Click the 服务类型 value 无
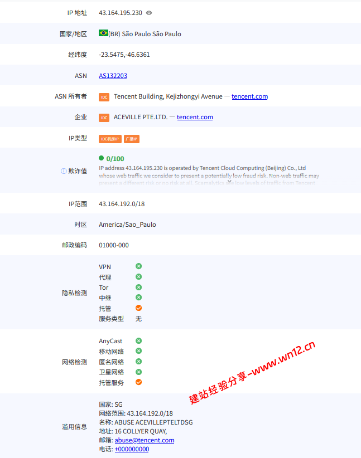The image size is (361, 458). 139,319
